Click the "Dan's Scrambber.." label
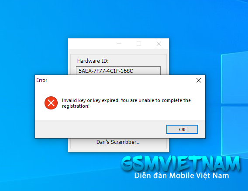The image size is (248, 191). click(x=118, y=142)
